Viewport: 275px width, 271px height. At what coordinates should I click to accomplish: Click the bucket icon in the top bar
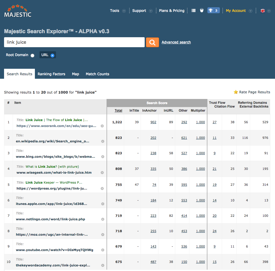(x=201, y=10)
